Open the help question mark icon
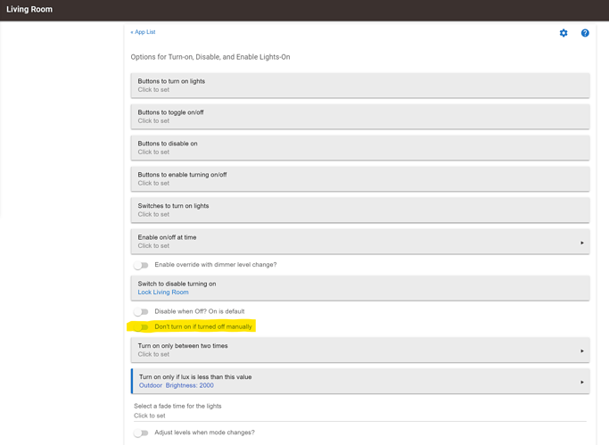Image resolution: width=609 pixels, height=445 pixels. (585, 33)
